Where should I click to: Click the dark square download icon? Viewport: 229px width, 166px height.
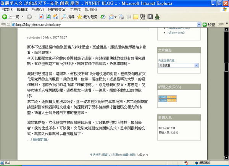click(x=150, y=17)
